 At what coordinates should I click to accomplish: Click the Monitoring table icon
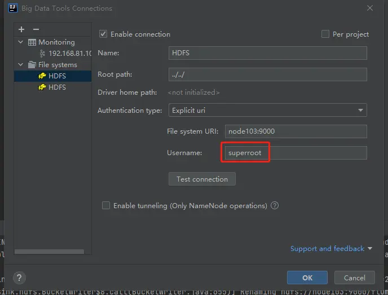[32, 42]
